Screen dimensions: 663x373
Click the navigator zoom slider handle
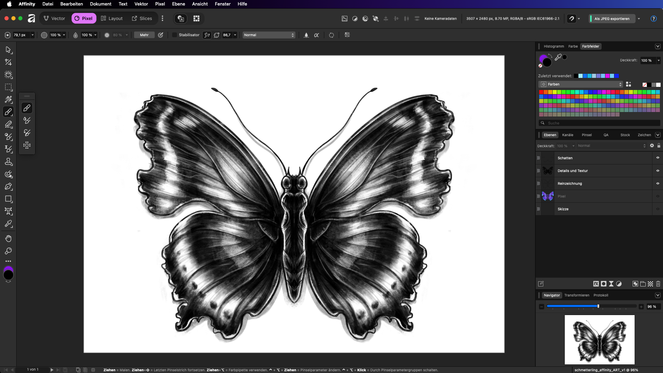click(x=598, y=306)
